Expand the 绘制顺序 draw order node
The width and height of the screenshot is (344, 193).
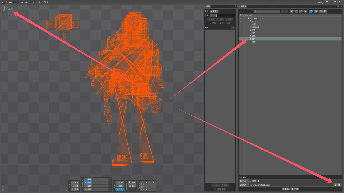(x=248, y=27)
